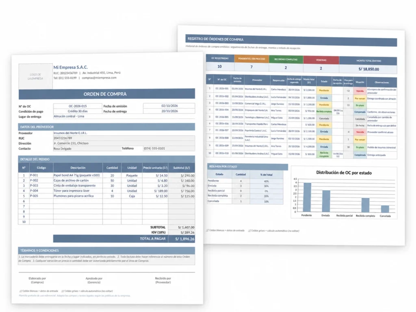416x312 pixels.
Task: Click the 'ORDEN DE COMPRA' title banner
Action: [x=107, y=94]
